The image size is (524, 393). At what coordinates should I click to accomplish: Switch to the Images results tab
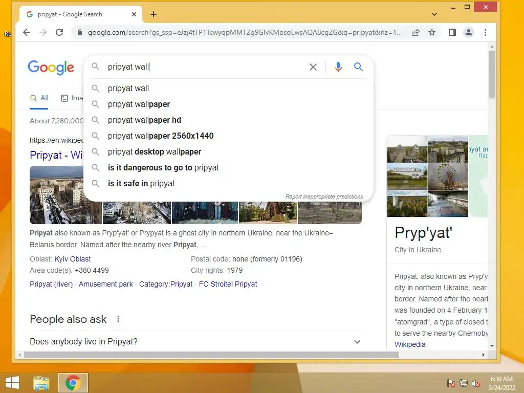click(72, 98)
